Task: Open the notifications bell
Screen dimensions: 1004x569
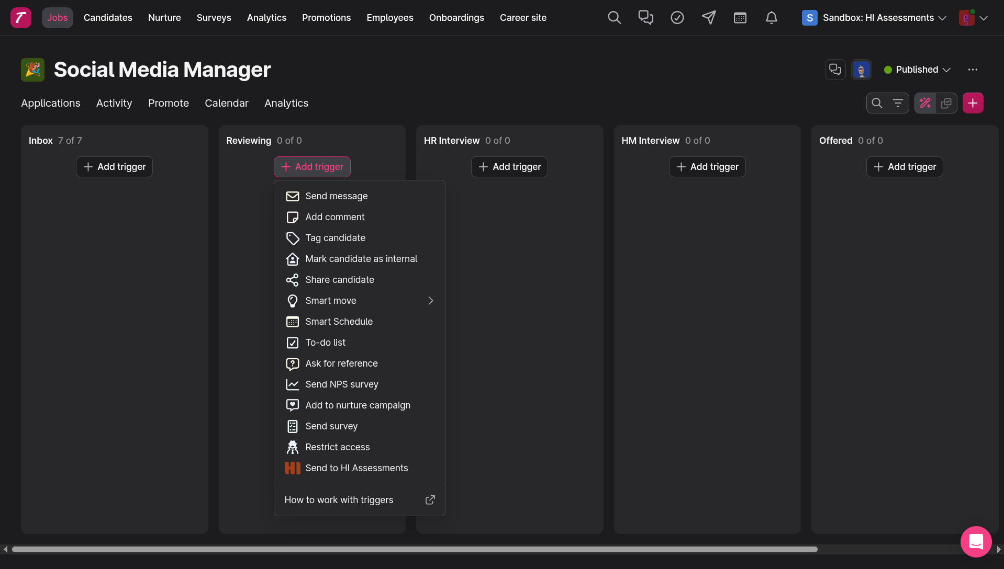Action: [x=771, y=18]
